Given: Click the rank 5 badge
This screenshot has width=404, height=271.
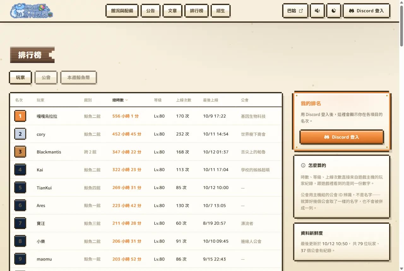Looking at the screenshot, I should [x=20, y=187].
